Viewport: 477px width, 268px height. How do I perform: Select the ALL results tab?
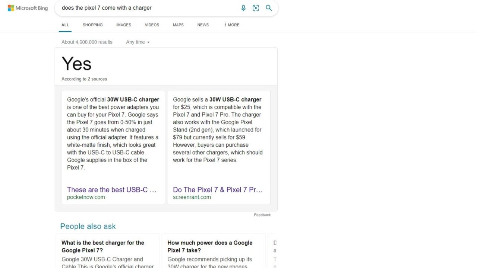(x=65, y=25)
